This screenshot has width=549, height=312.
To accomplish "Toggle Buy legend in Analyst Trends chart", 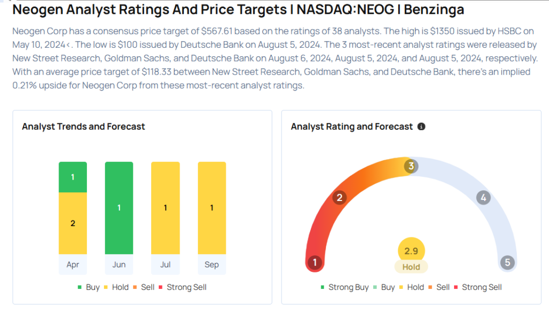I will point(88,287).
